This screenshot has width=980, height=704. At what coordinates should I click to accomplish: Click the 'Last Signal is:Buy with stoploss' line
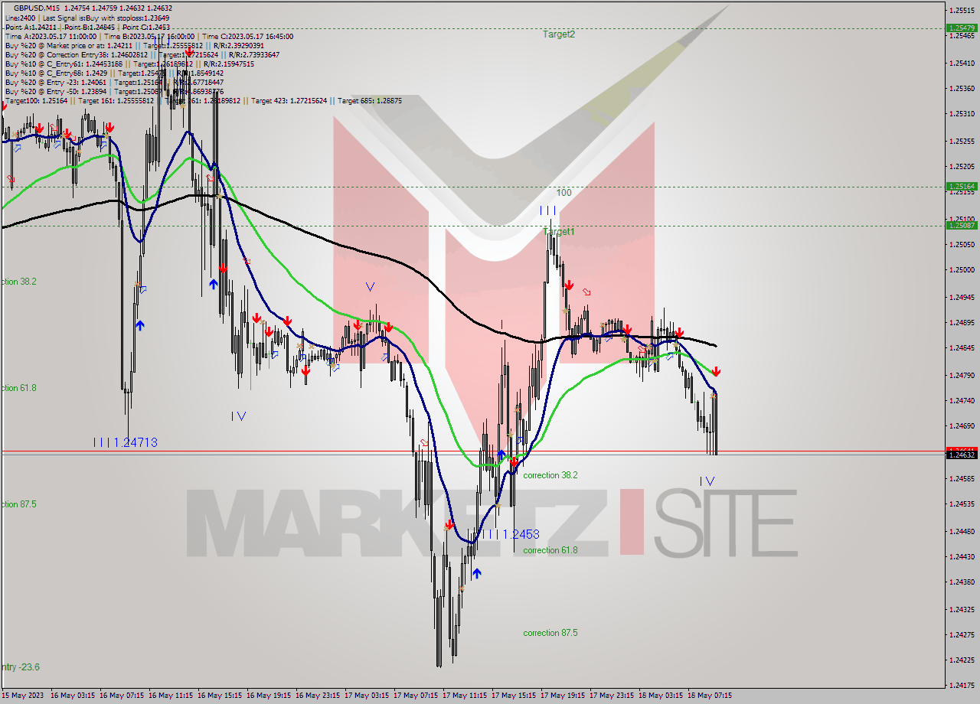[x=106, y=18]
